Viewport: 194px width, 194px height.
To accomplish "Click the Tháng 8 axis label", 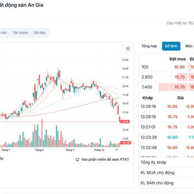I will (39, 150).
